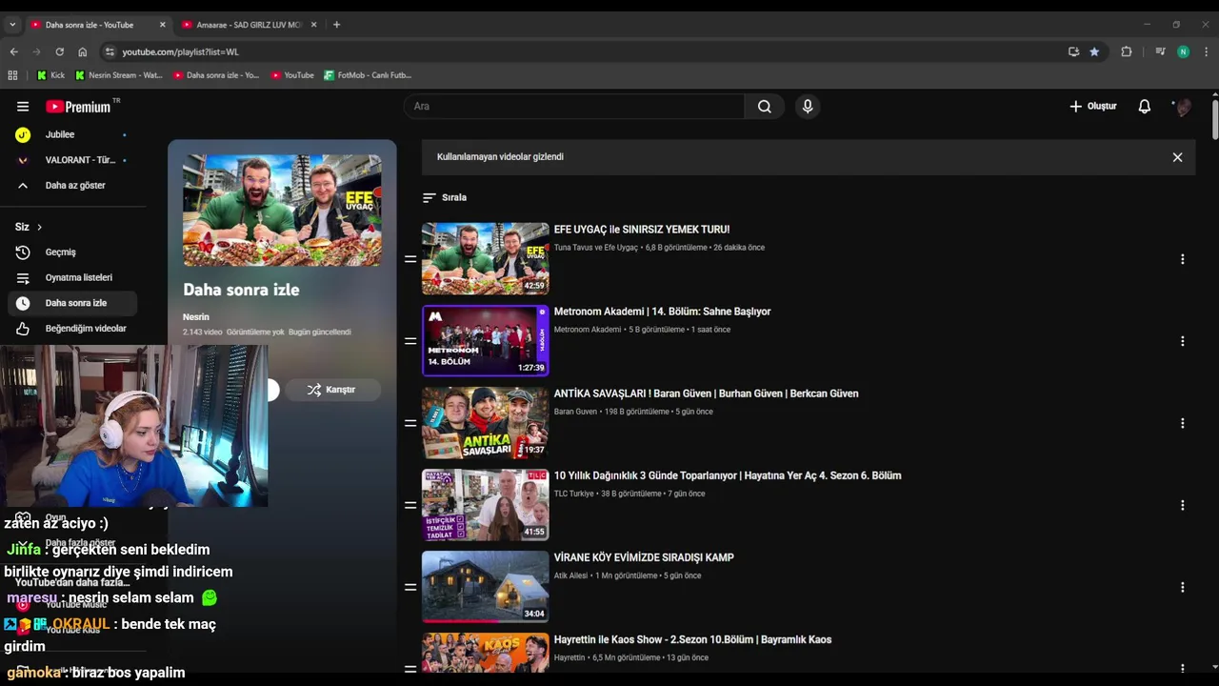Viewport: 1219px width, 686px height.
Task: Open the account avatar menu
Action: point(1183,107)
